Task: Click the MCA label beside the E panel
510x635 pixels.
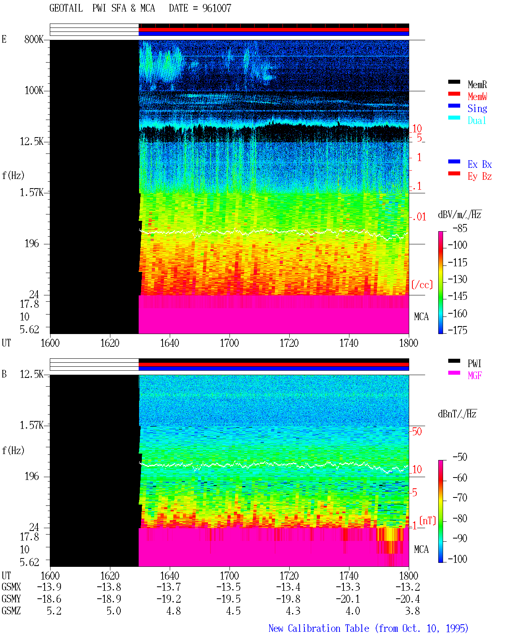Action: pos(421,317)
